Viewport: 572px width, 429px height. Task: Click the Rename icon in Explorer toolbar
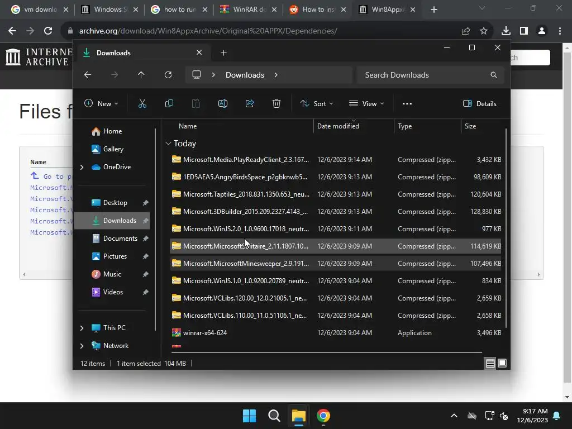[x=223, y=103]
